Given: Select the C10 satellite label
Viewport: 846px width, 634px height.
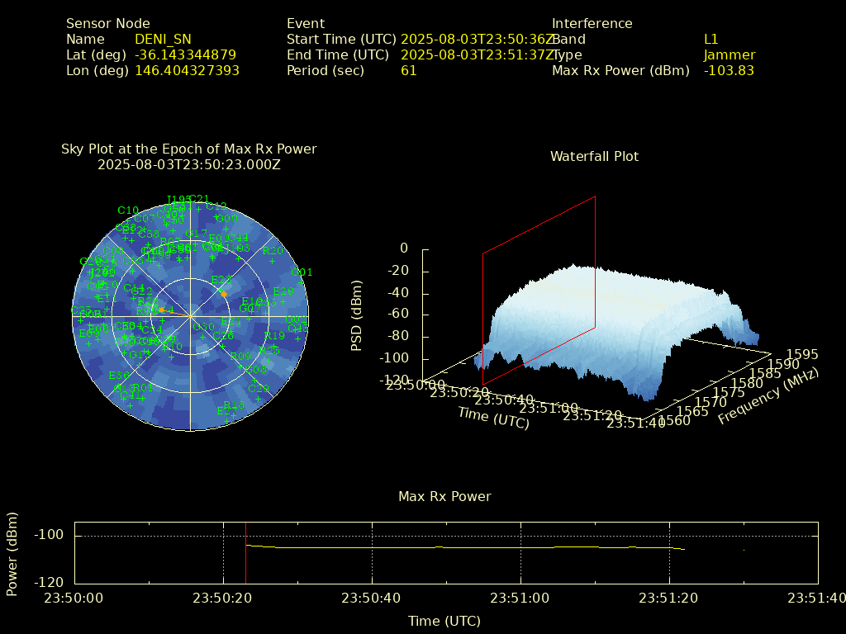Looking at the screenshot, I should coord(128,211).
